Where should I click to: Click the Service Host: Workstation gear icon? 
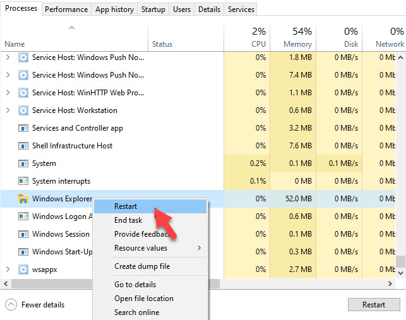coord(23,110)
